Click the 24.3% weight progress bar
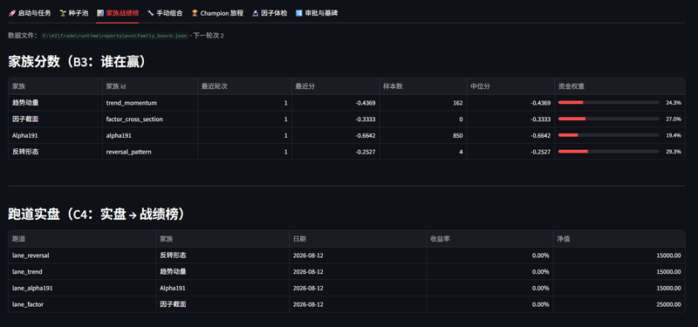 pyautogui.click(x=608, y=103)
